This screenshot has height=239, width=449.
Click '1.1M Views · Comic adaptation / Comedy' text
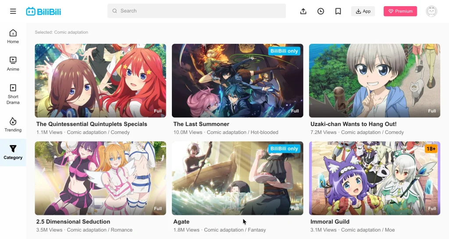pos(83,132)
